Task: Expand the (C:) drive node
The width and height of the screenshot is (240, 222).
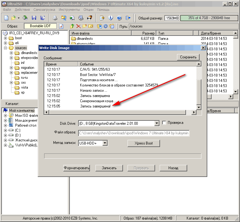Action: (x=5, y=130)
